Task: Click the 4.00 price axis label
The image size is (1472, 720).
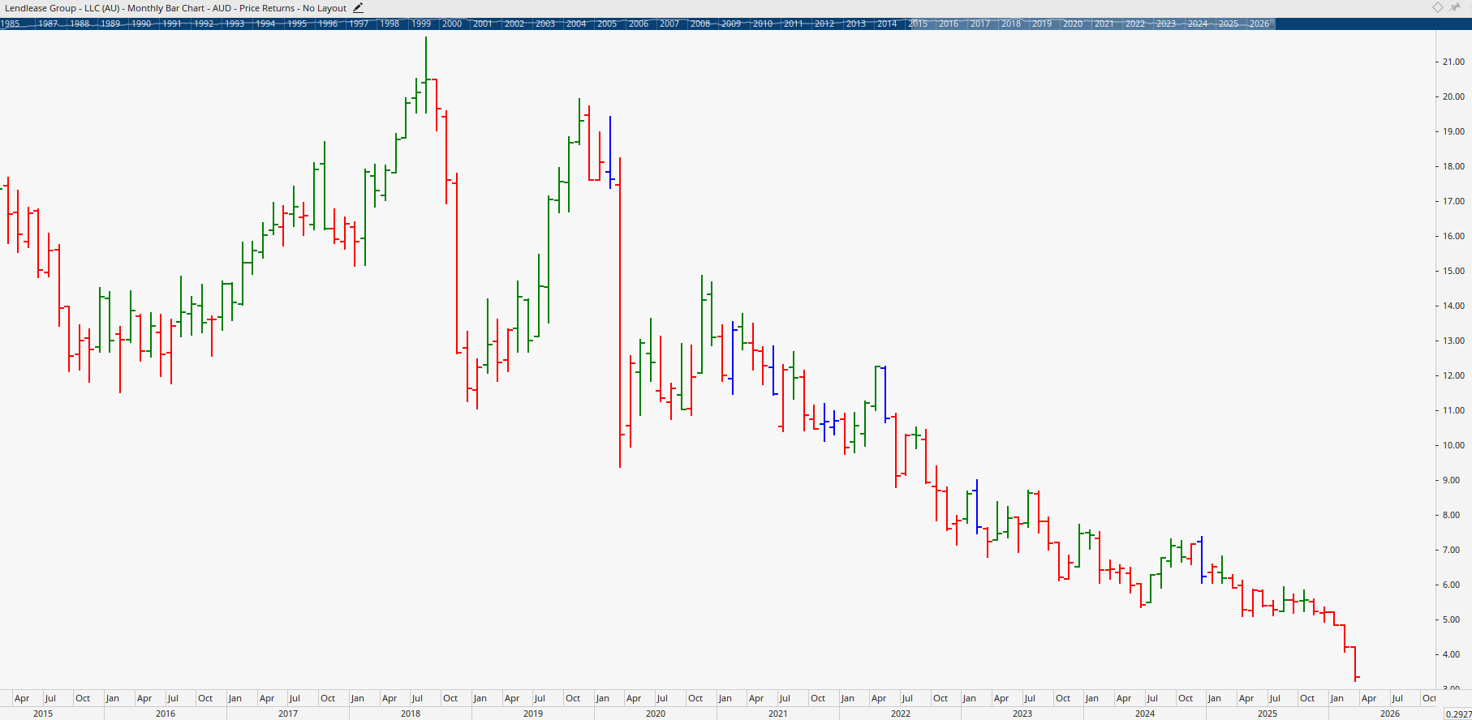Action: (1451, 654)
